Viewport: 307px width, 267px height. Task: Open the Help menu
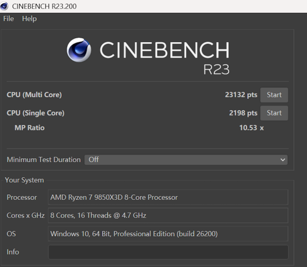tap(29, 19)
